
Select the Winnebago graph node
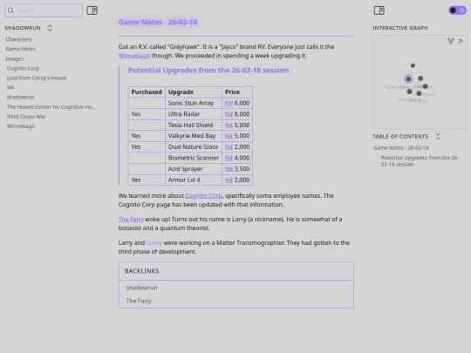410,92
